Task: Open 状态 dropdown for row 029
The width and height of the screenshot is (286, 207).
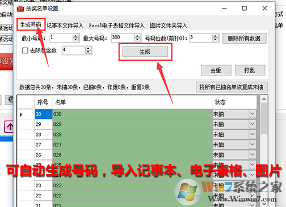Action: pos(253,124)
